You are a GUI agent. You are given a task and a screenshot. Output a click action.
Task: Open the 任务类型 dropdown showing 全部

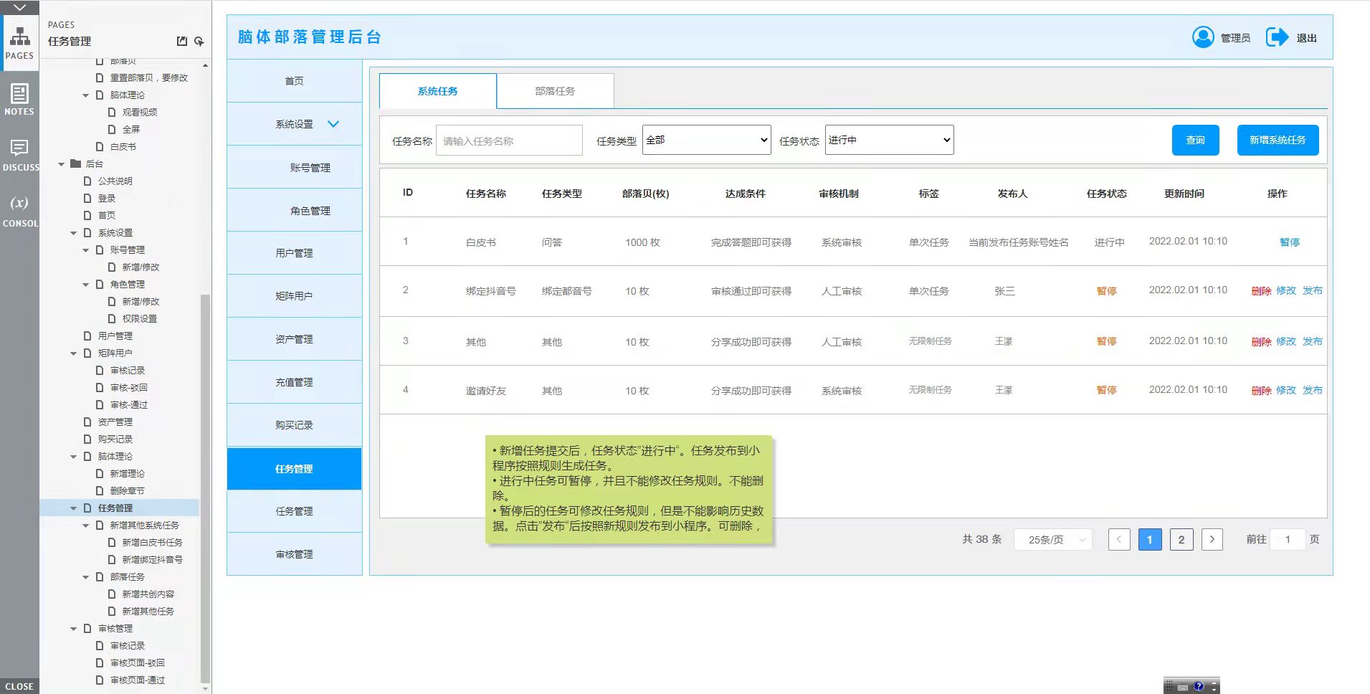pos(706,140)
